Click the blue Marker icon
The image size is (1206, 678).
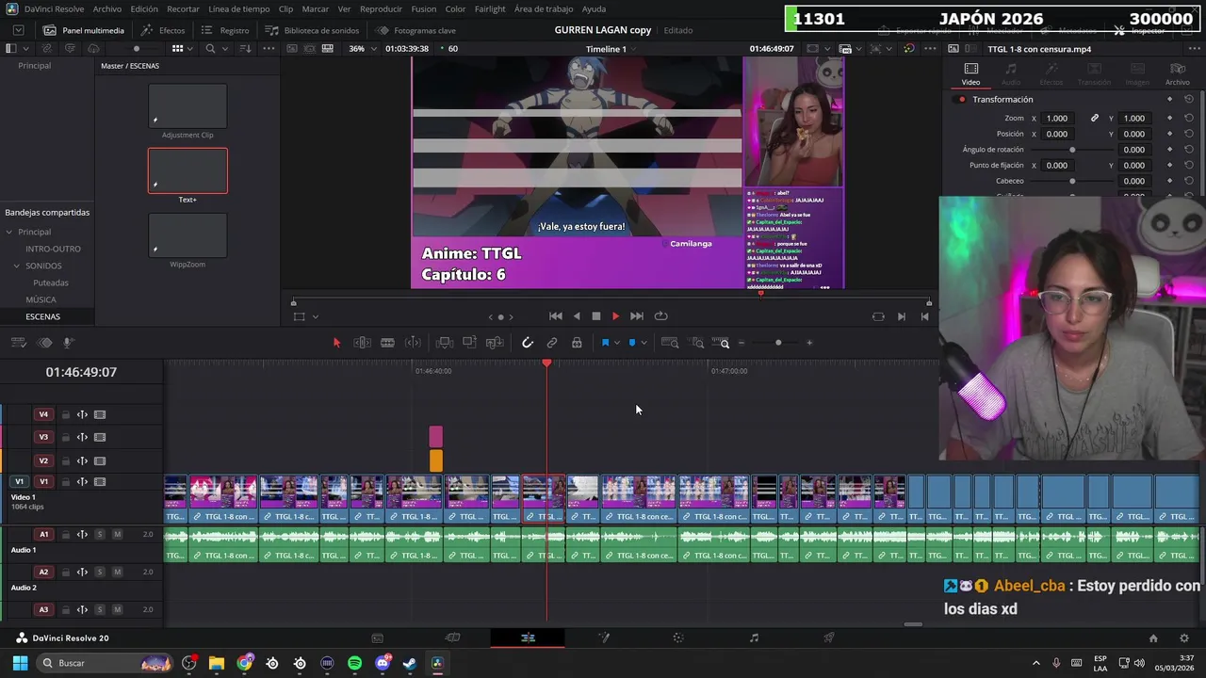(x=632, y=343)
